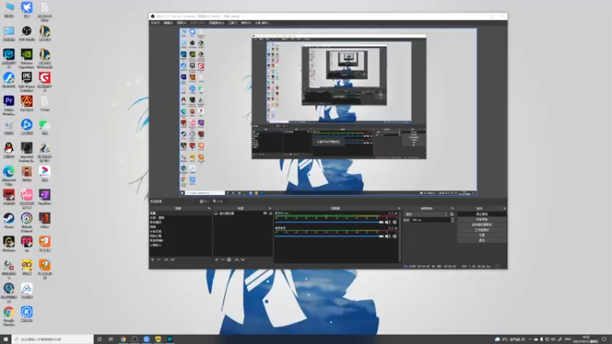Open Steam desktop shortcut
612x344 pixels.
pyautogui.click(x=8, y=219)
